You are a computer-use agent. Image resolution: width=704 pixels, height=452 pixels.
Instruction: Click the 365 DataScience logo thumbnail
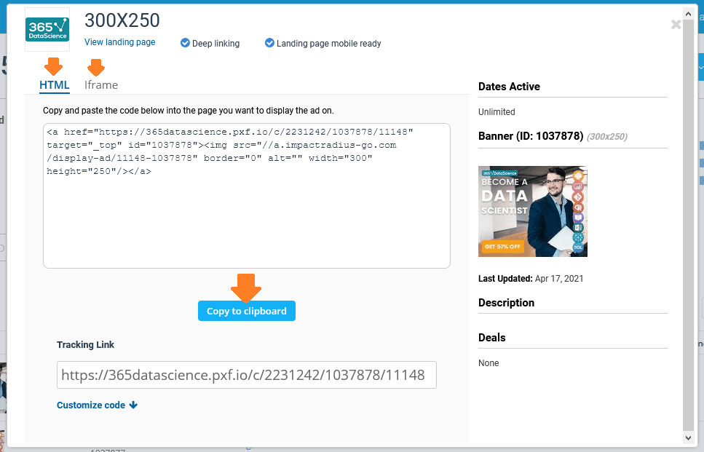coord(47,30)
